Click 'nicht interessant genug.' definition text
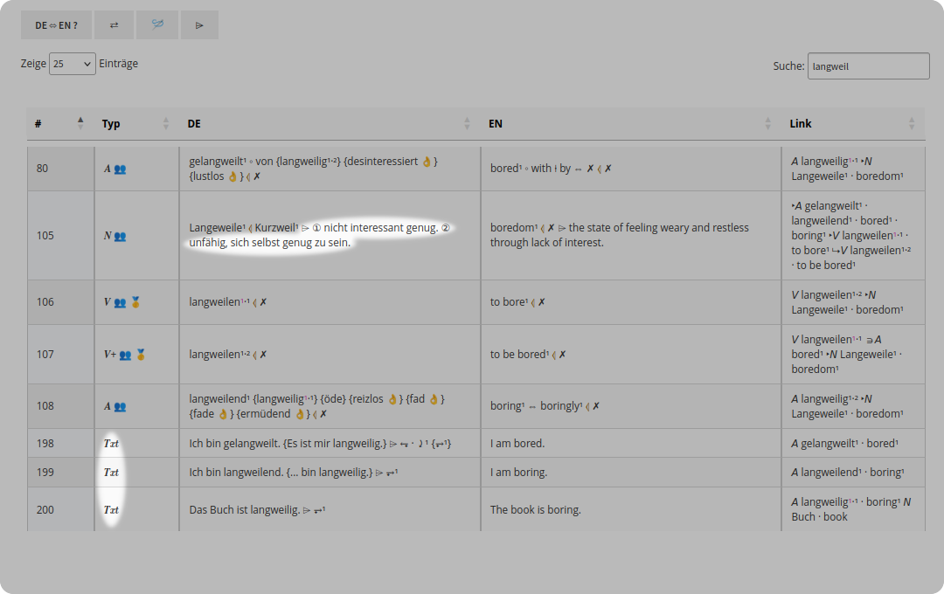944x594 pixels. tap(380, 227)
